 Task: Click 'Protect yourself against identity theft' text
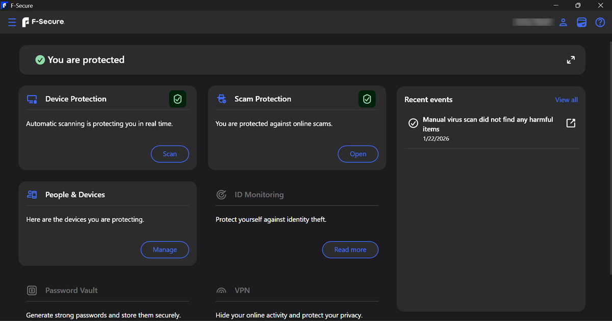(x=271, y=220)
